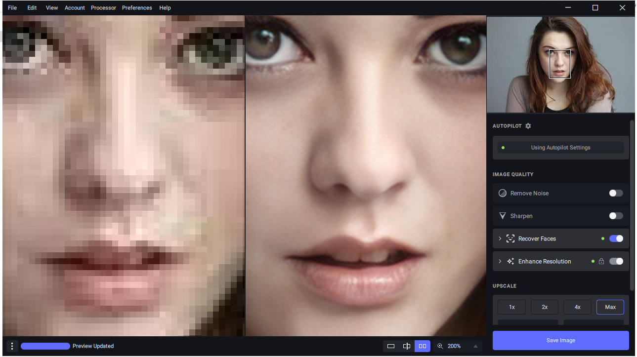Click the Recover Faces face icon
The image size is (637, 357).
pyautogui.click(x=510, y=238)
